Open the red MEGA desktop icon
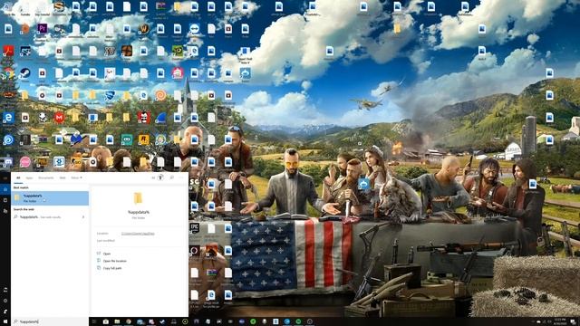The height and width of the screenshot is (326, 580). (59, 118)
